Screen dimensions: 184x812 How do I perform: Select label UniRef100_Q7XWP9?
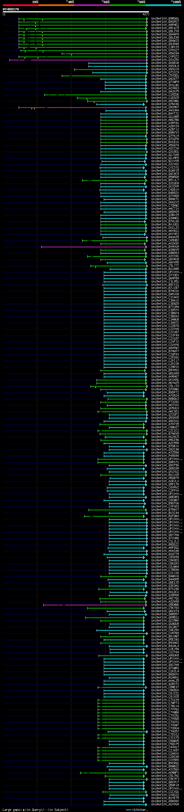click(165, 82)
